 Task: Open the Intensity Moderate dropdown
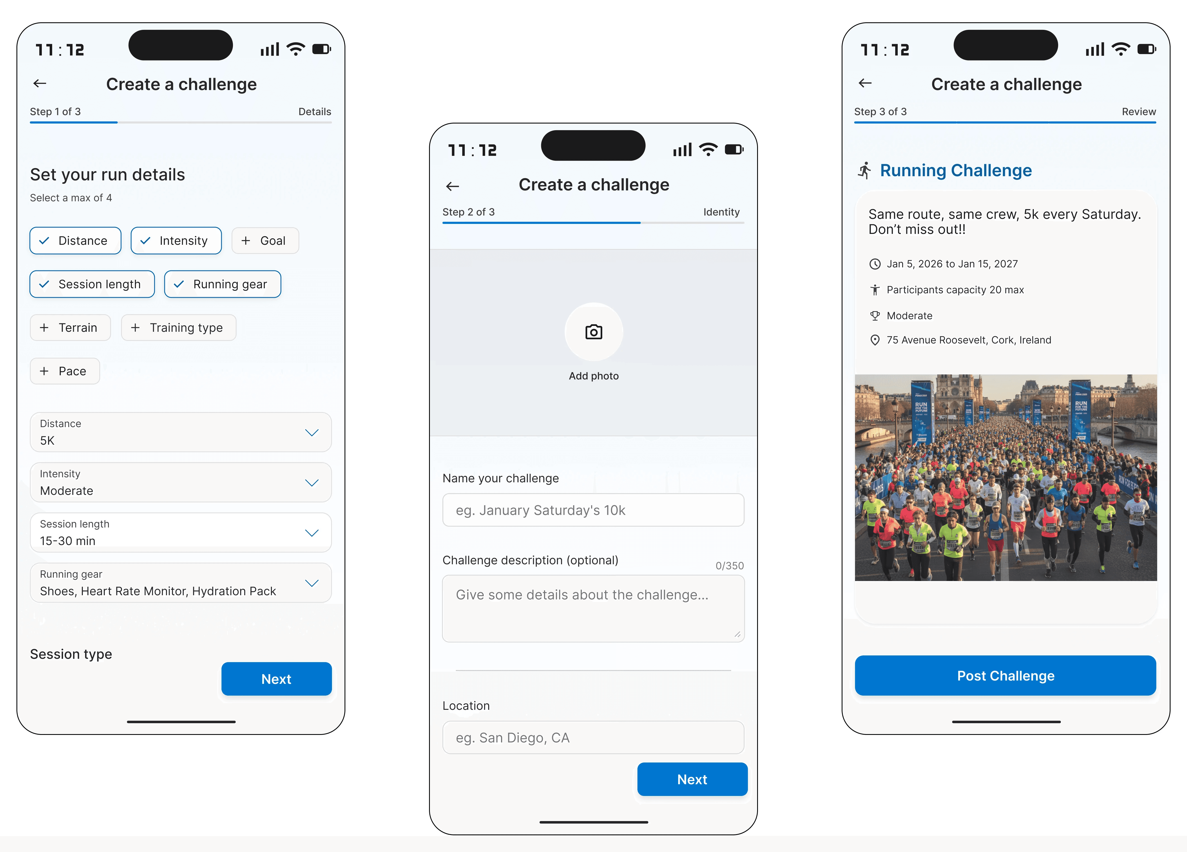(x=180, y=482)
